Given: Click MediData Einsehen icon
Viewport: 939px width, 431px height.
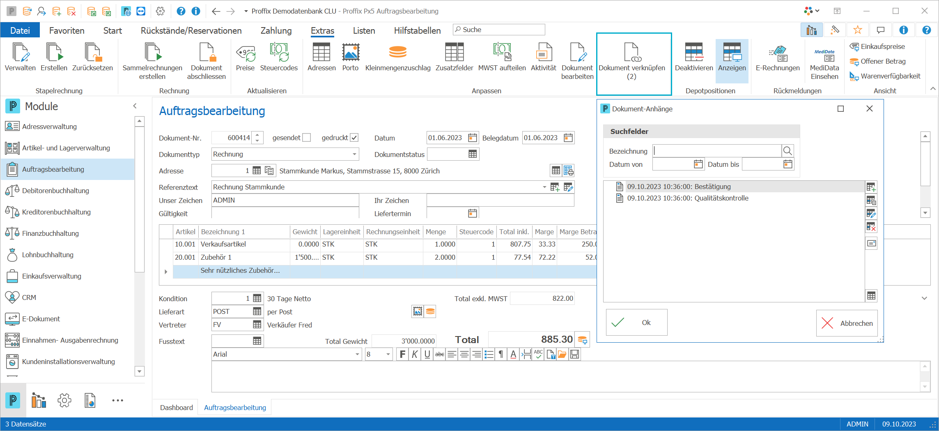Looking at the screenshot, I should [x=824, y=55].
